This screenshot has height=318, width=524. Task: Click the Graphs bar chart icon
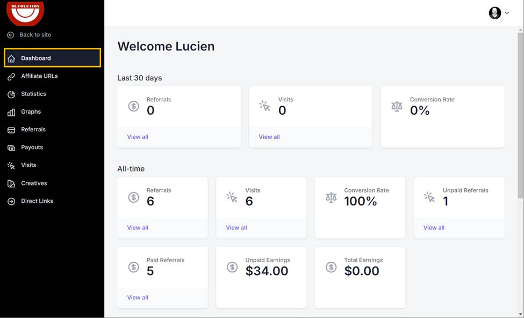(11, 112)
